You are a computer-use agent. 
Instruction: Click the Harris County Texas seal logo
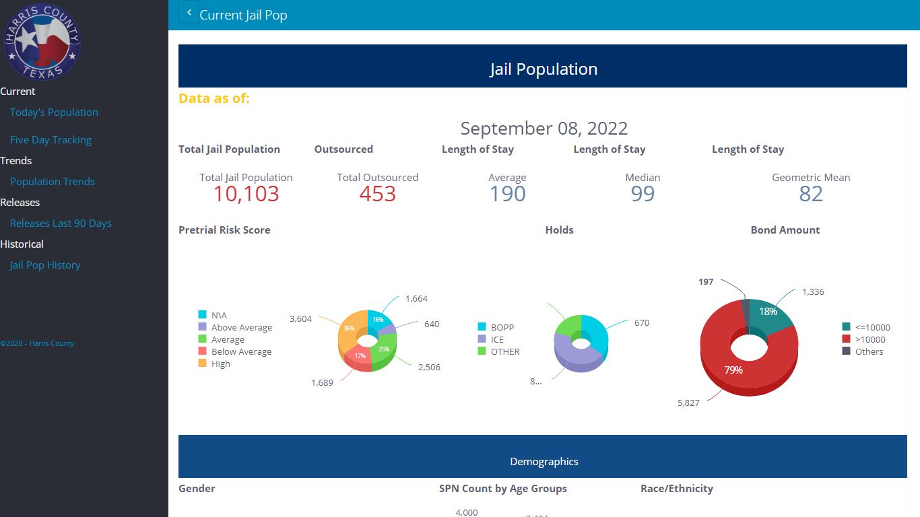coord(42,42)
